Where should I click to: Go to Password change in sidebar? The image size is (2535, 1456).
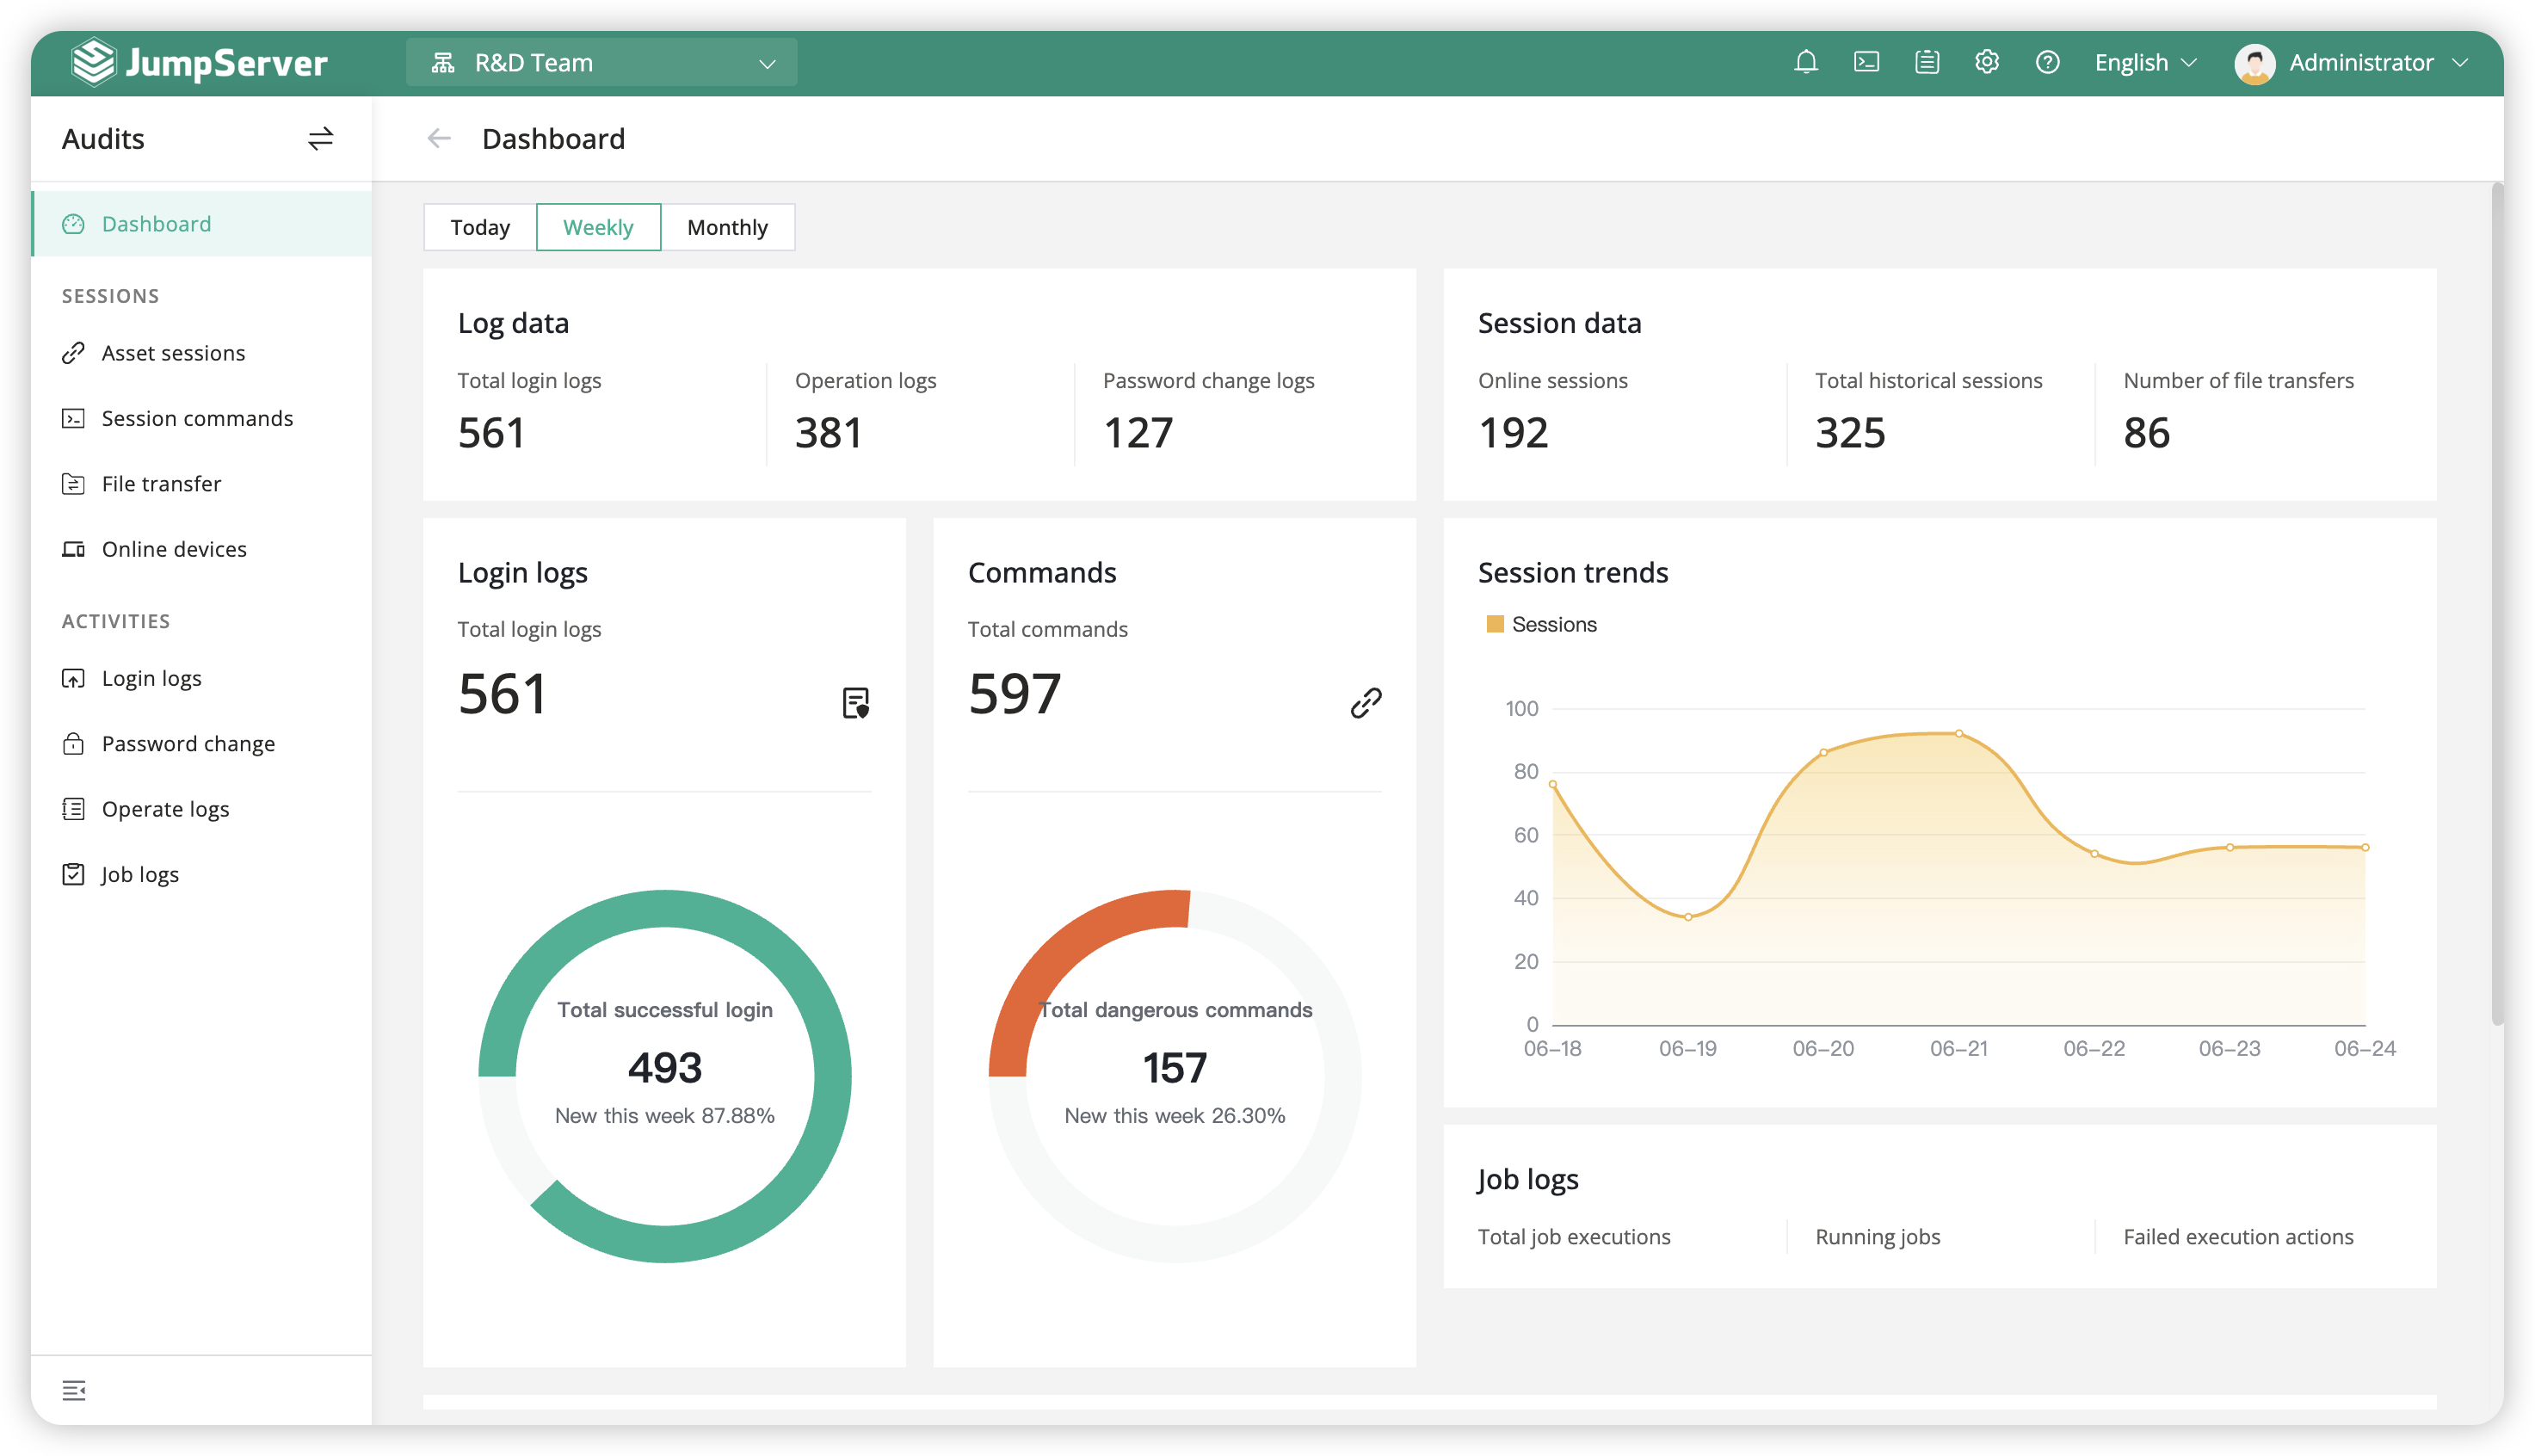click(188, 743)
